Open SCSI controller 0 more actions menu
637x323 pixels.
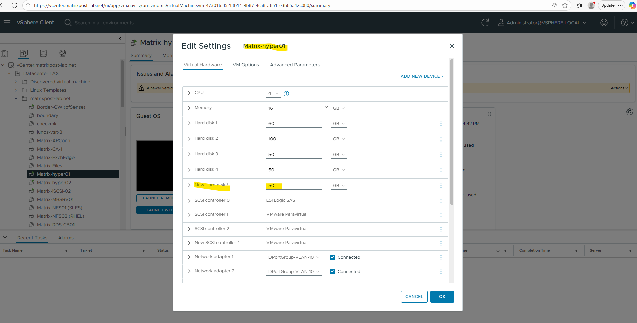click(441, 201)
